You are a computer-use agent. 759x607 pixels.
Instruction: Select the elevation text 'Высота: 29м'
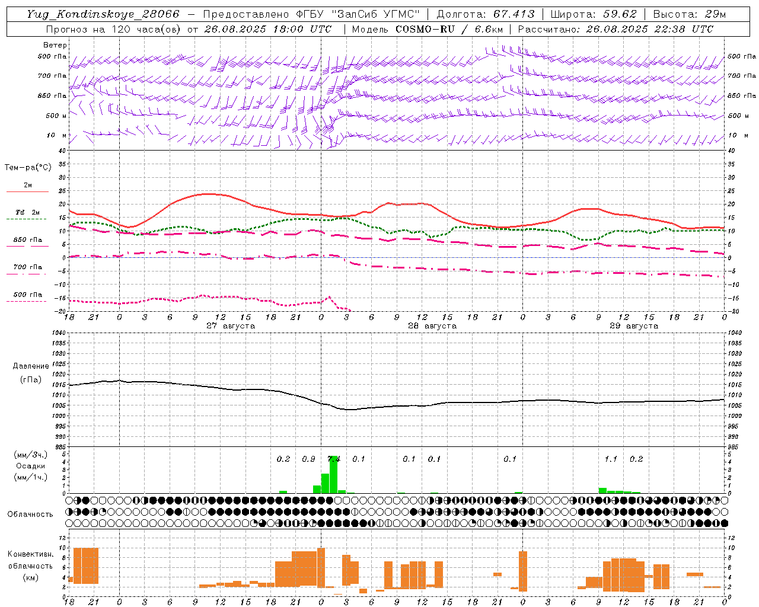tap(690, 14)
